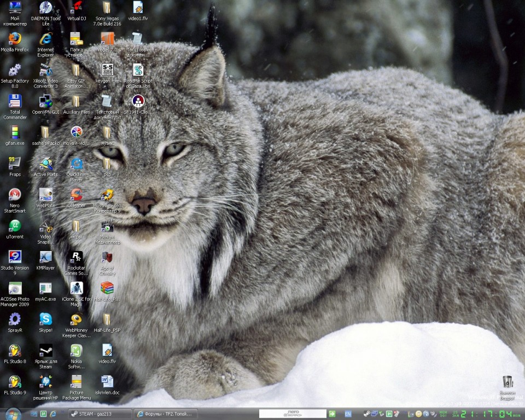Select the Total Commander desktop icon

(x=15, y=102)
